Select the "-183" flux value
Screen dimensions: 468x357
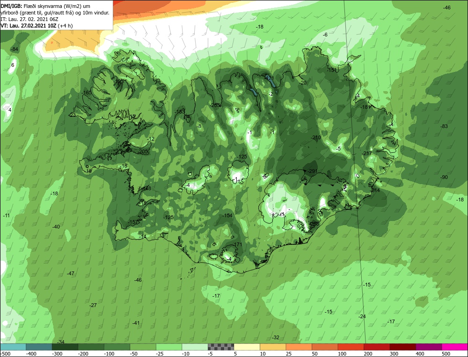coord(180,112)
